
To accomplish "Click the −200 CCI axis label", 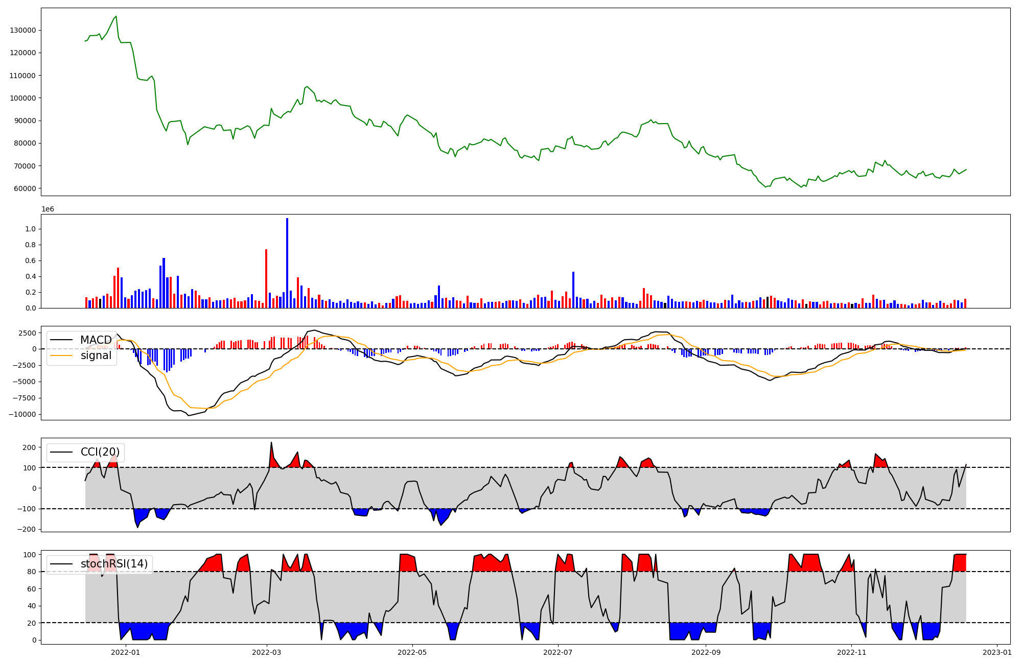I will click(26, 529).
